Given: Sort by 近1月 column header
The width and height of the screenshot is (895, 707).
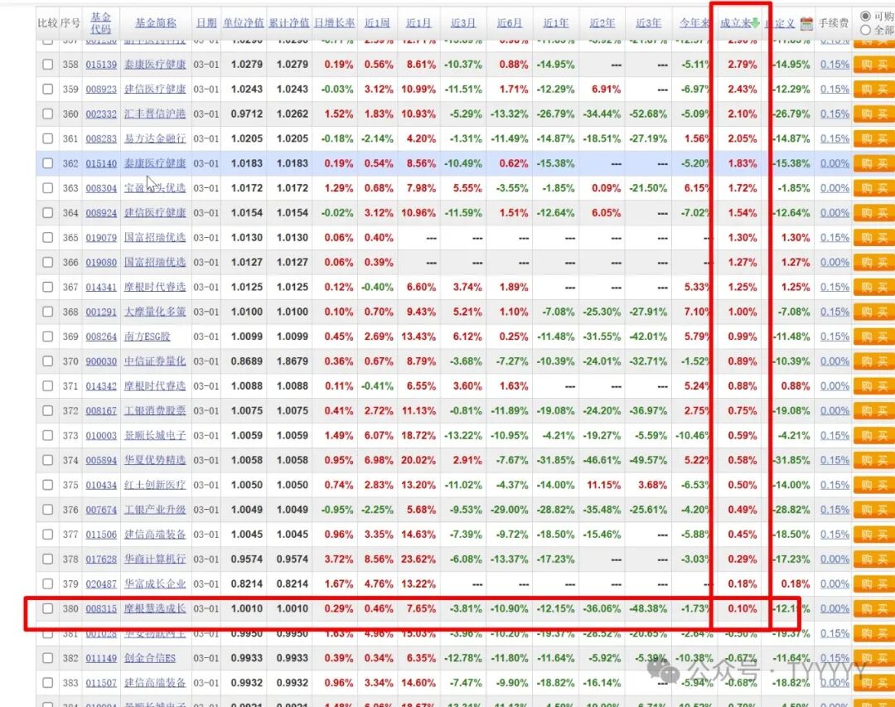Looking at the screenshot, I should (418, 23).
